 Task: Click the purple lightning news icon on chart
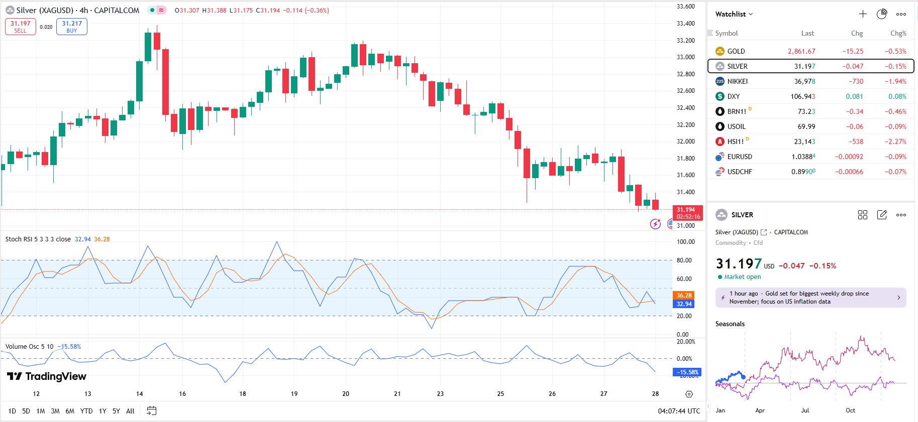click(655, 224)
